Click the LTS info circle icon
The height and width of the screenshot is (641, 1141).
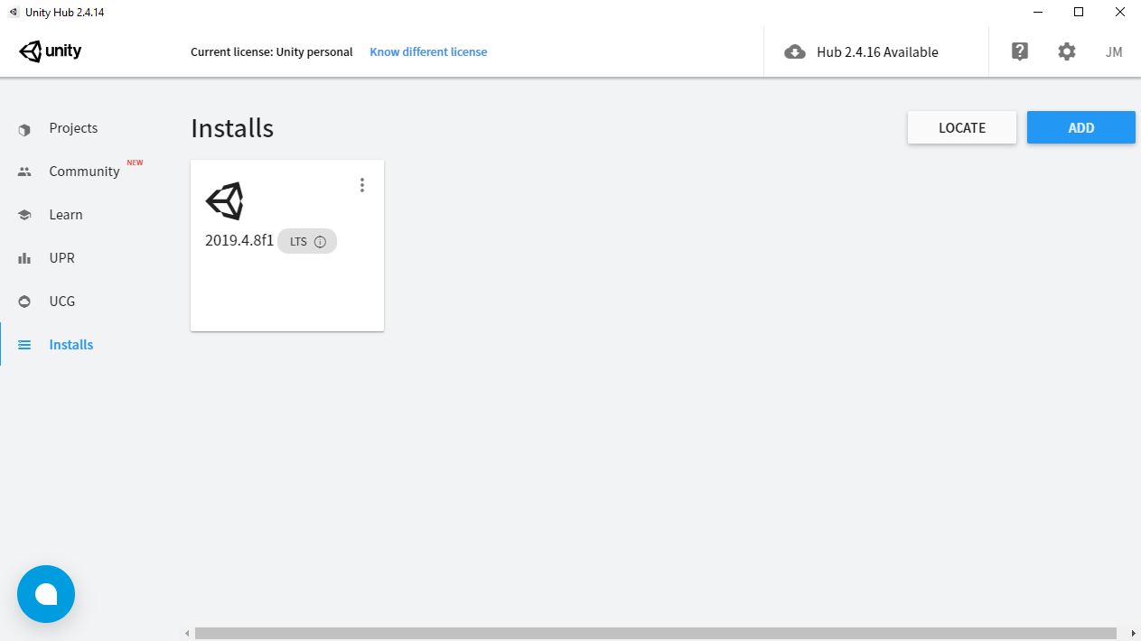click(320, 242)
